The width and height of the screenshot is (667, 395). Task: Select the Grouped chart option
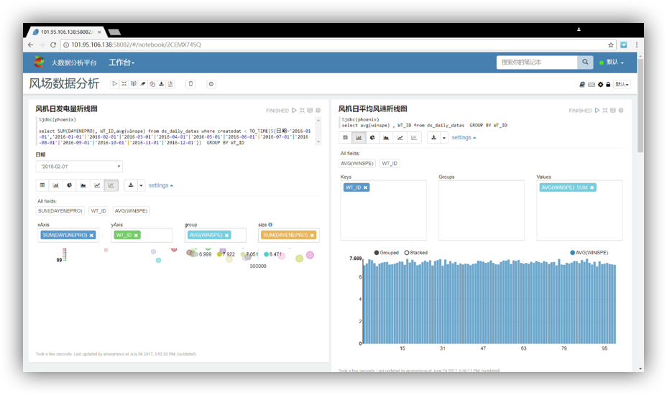386,253
